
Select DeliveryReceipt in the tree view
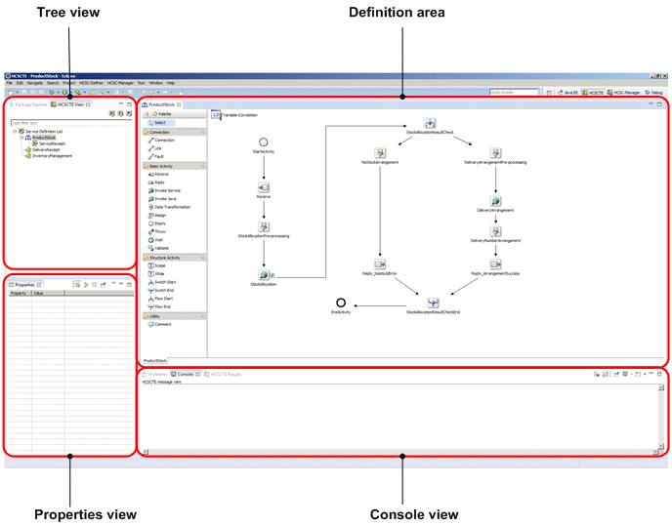pyautogui.click(x=43, y=150)
